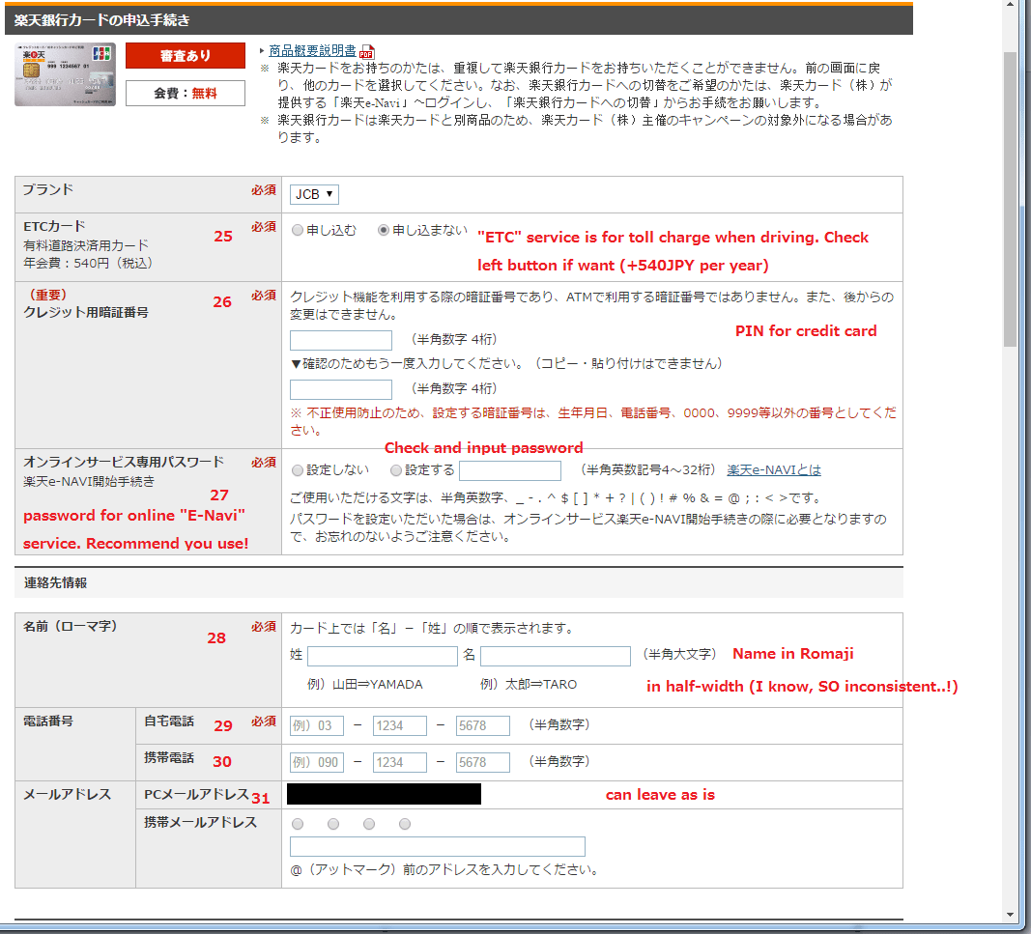Click the PDF icon beside 商品概要説明書
The width and height of the screenshot is (1031, 934).
(x=367, y=52)
